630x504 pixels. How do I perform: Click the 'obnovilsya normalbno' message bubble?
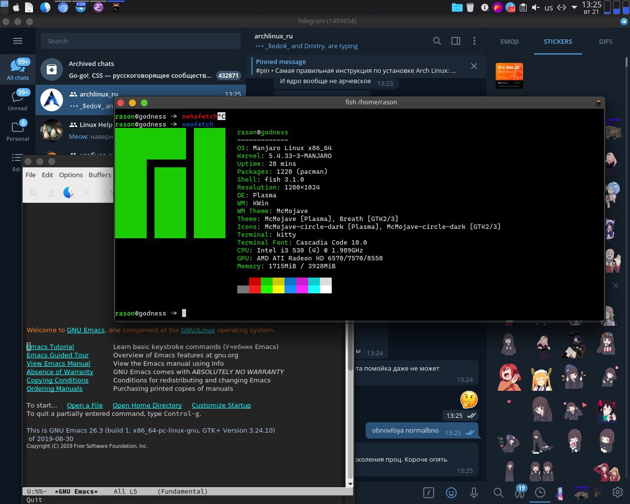421,431
